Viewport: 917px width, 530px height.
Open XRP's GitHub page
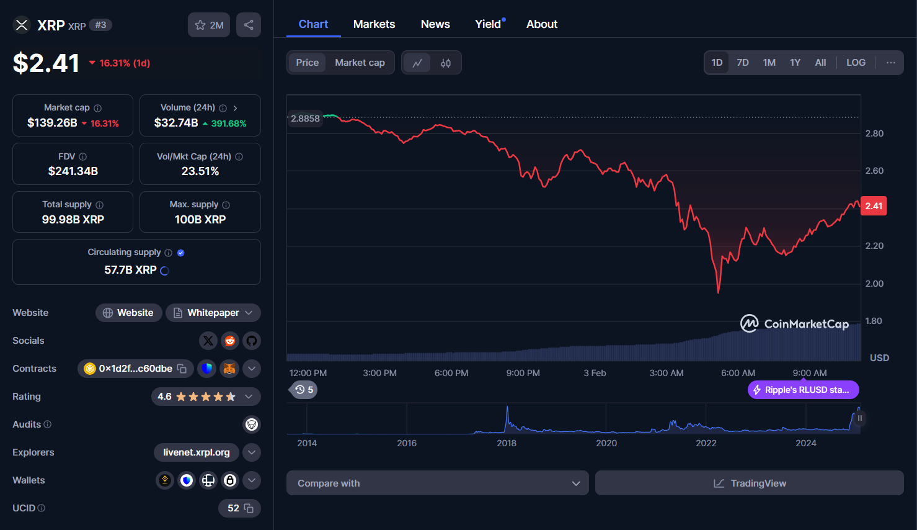[x=252, y=341]
